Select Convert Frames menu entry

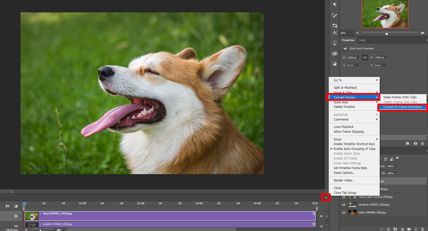354,98
